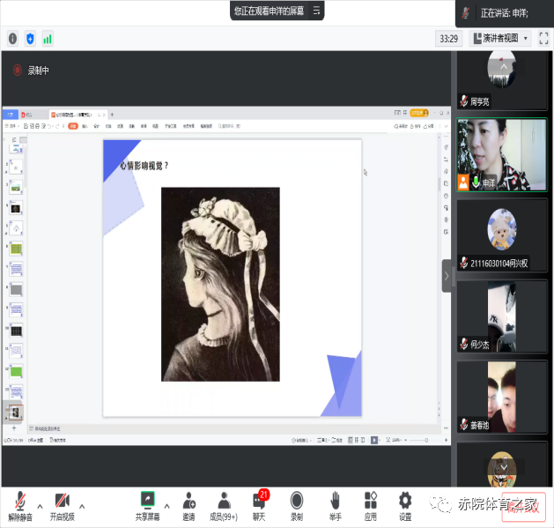This screenshot has height=528, width=554.
Task: Open the 应用 apps icon
Action: (370, 504)
